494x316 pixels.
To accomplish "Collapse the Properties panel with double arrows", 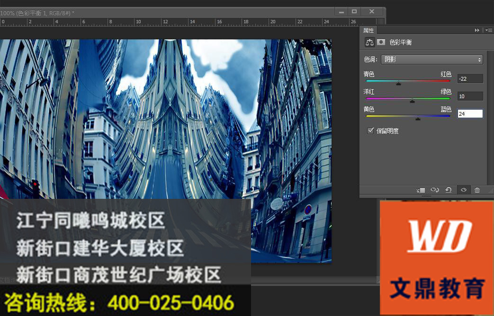I will (477, 30).
